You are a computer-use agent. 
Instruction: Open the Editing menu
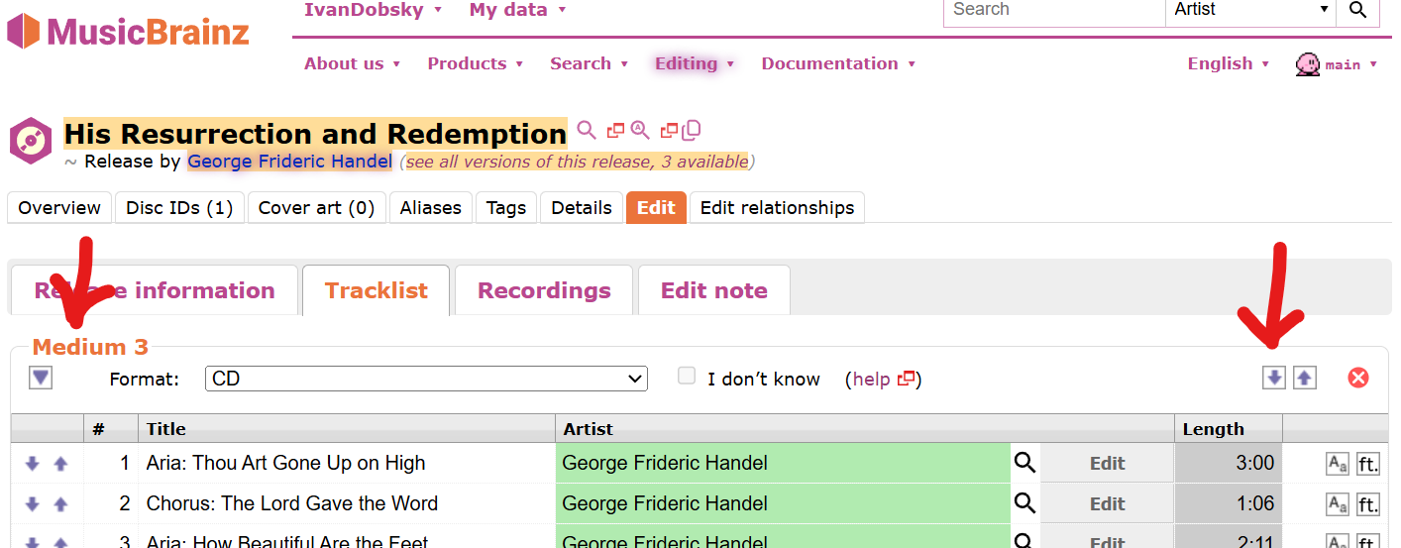coord(694,63)
